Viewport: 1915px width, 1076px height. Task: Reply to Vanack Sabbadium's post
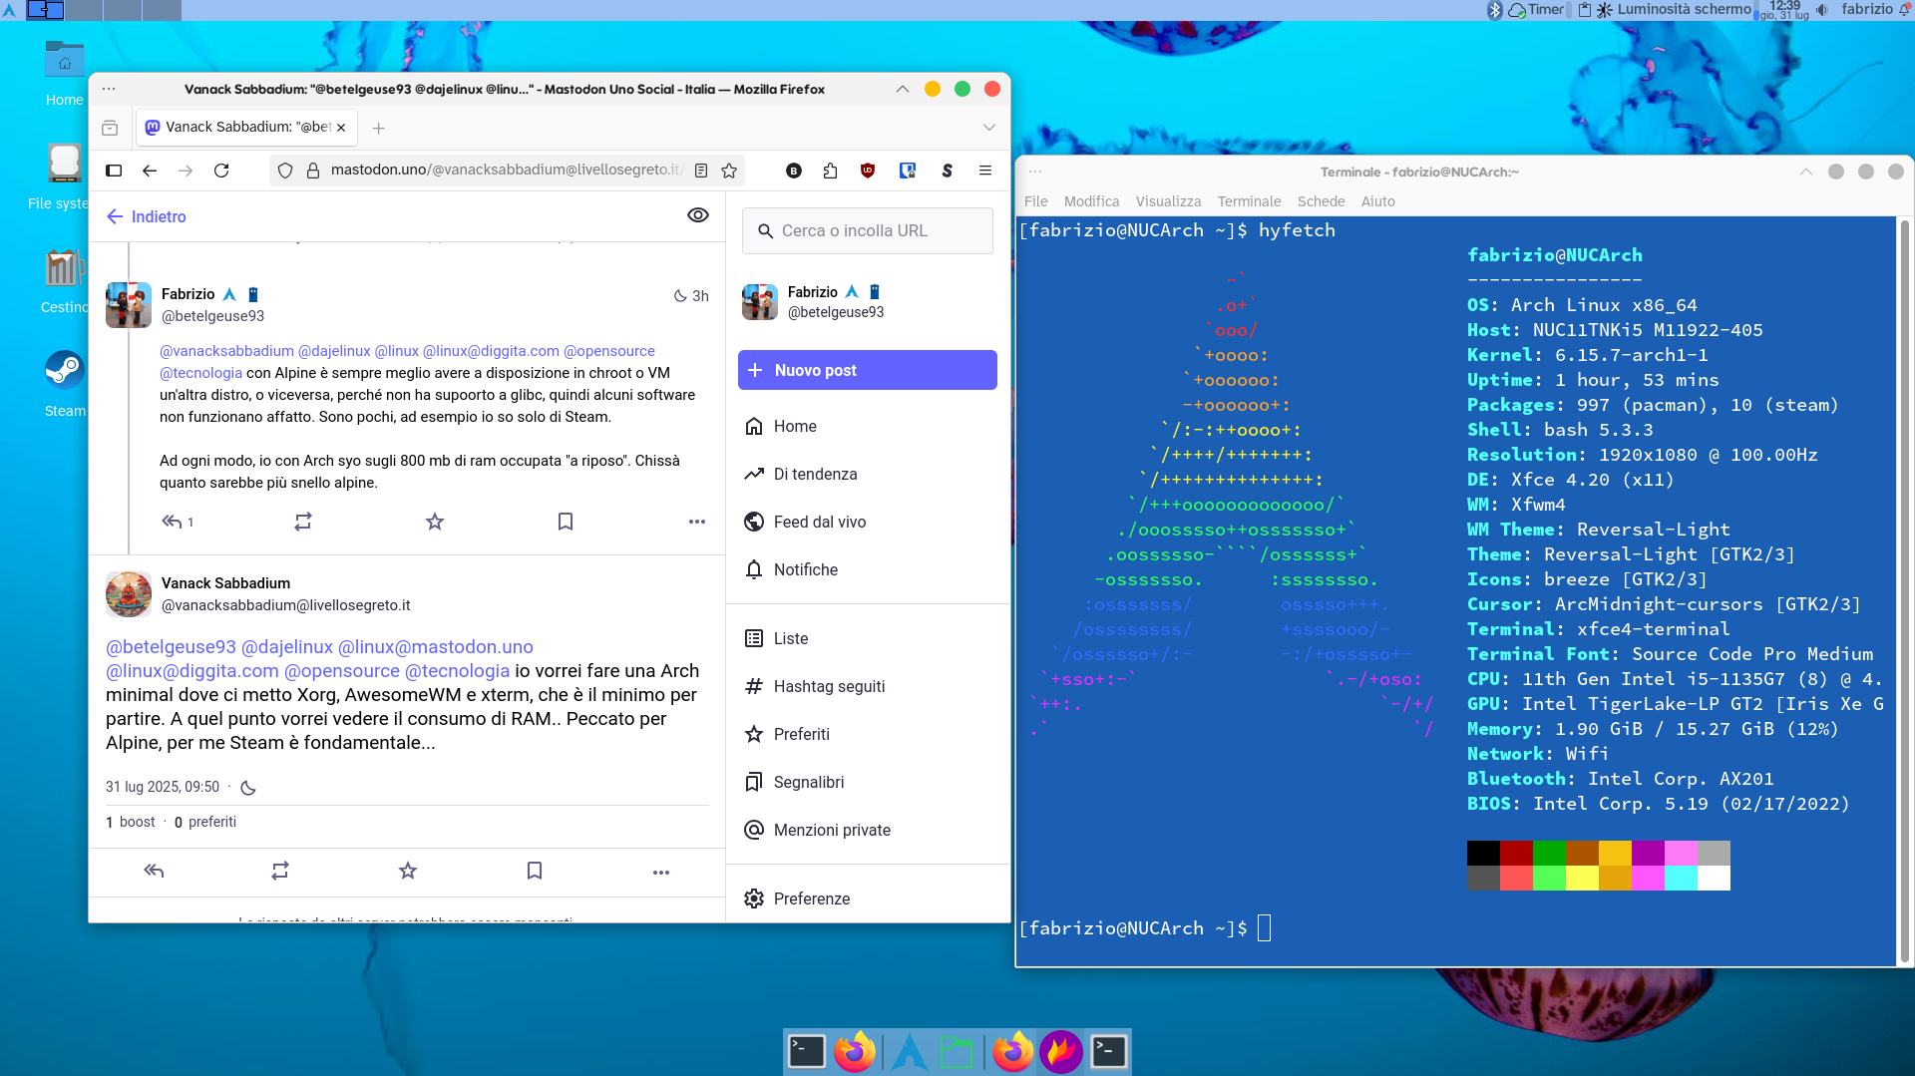coord(154,871)
